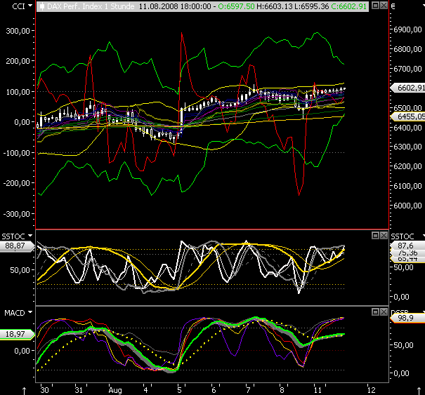
Task: Close the MACD indicator panel
Action: coord(384,312)
